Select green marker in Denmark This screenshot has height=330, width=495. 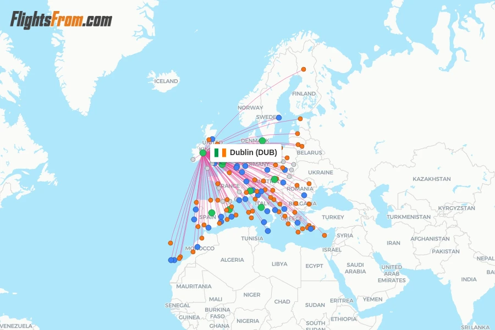click(262, 141)
